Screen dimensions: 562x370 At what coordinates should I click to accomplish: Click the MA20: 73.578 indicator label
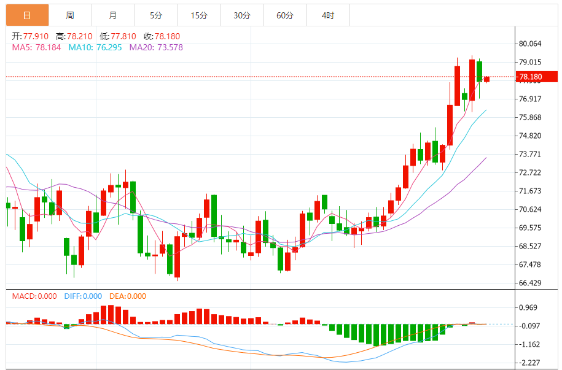156,48
